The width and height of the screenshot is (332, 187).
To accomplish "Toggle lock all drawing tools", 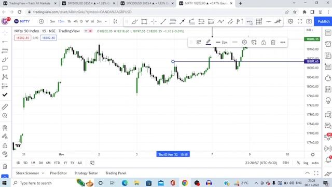I will click(5, 145).
